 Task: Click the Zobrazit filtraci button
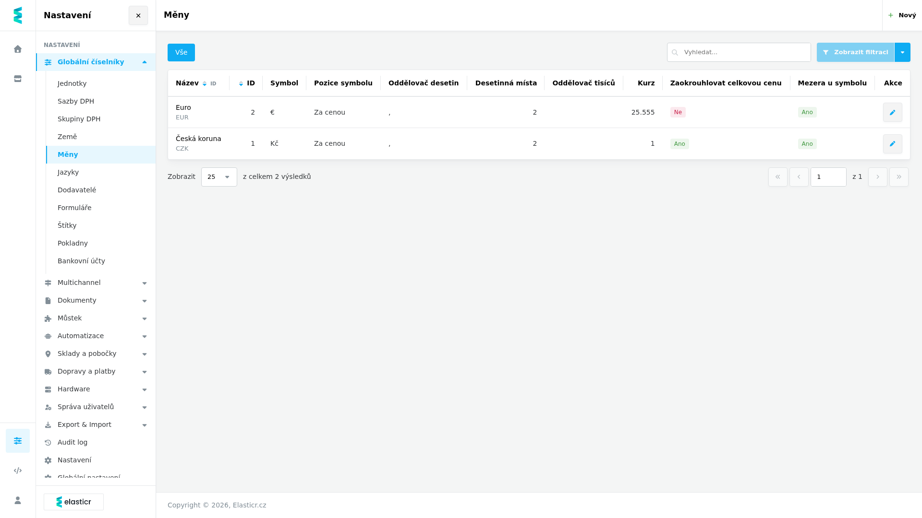pos(855,52)
